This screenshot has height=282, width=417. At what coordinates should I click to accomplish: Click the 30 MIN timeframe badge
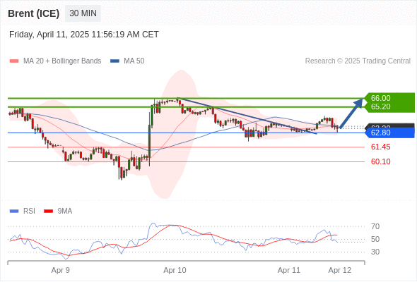(x=83, y=13)
